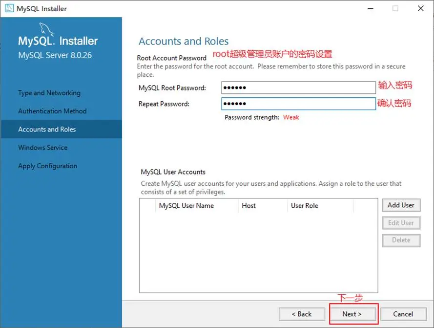Proceed with the Next button
This screenshot has width=434, height=328.
pos(352,314)
